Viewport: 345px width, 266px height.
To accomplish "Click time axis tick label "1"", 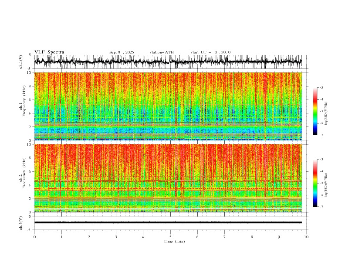I will click(61, 237).
